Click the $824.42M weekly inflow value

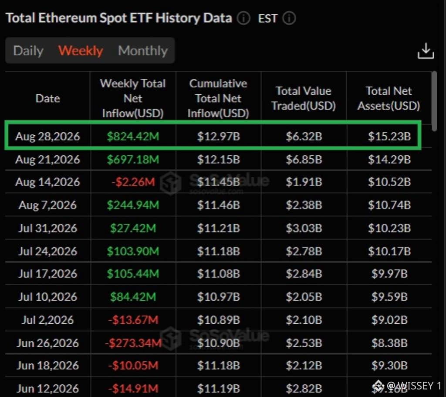133,136
